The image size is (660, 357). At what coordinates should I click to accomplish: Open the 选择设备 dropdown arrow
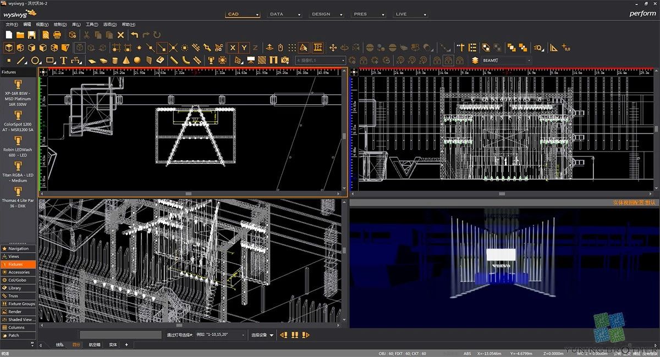(272, 335)
